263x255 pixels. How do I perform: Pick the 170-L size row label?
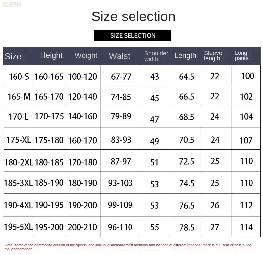pyautogui.click(x=19, y=117)
